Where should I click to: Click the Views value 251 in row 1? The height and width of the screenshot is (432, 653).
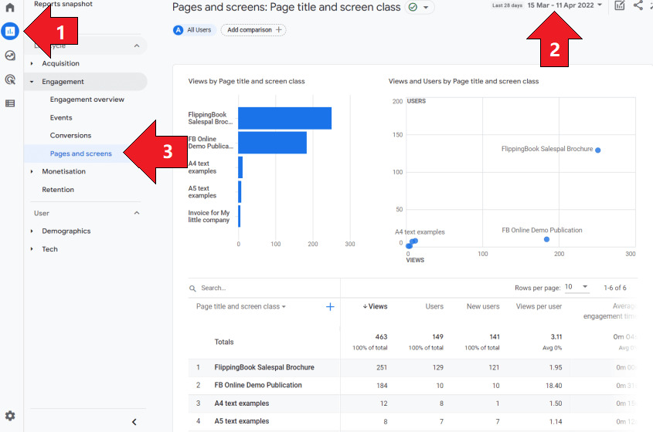pos(382,367)
